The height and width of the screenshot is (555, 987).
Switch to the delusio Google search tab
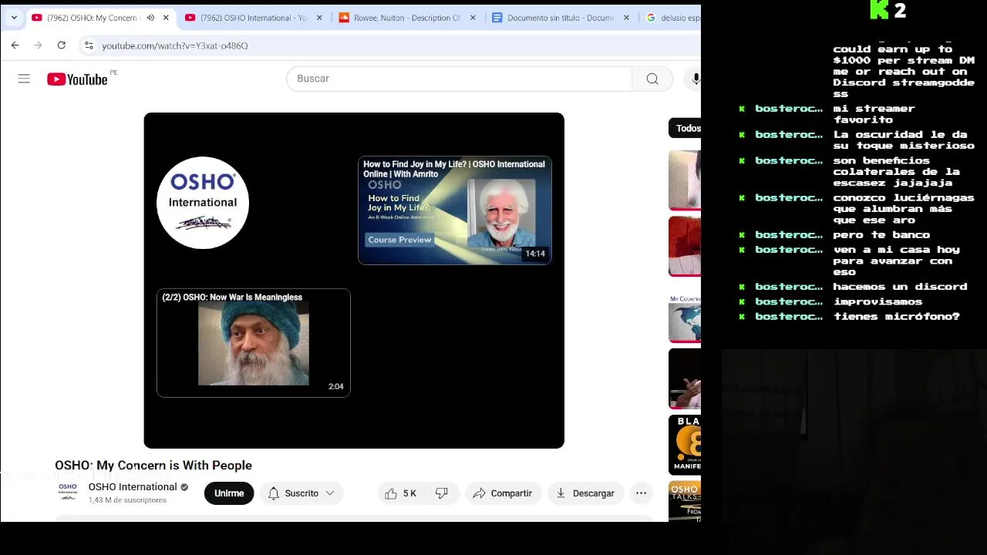click(x=672, y=18)
